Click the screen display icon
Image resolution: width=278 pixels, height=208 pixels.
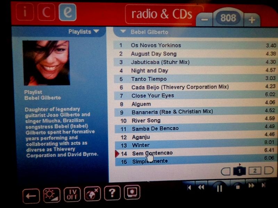pyautogui.click(x=132, y=192)
